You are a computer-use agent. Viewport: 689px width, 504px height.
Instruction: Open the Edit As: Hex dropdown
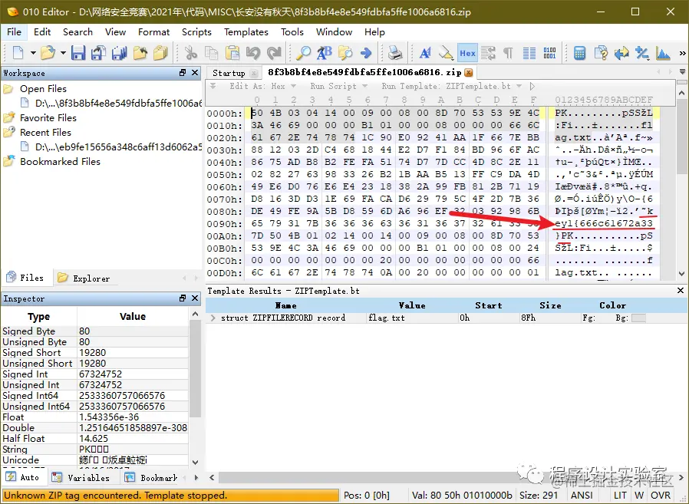point(262,86)
